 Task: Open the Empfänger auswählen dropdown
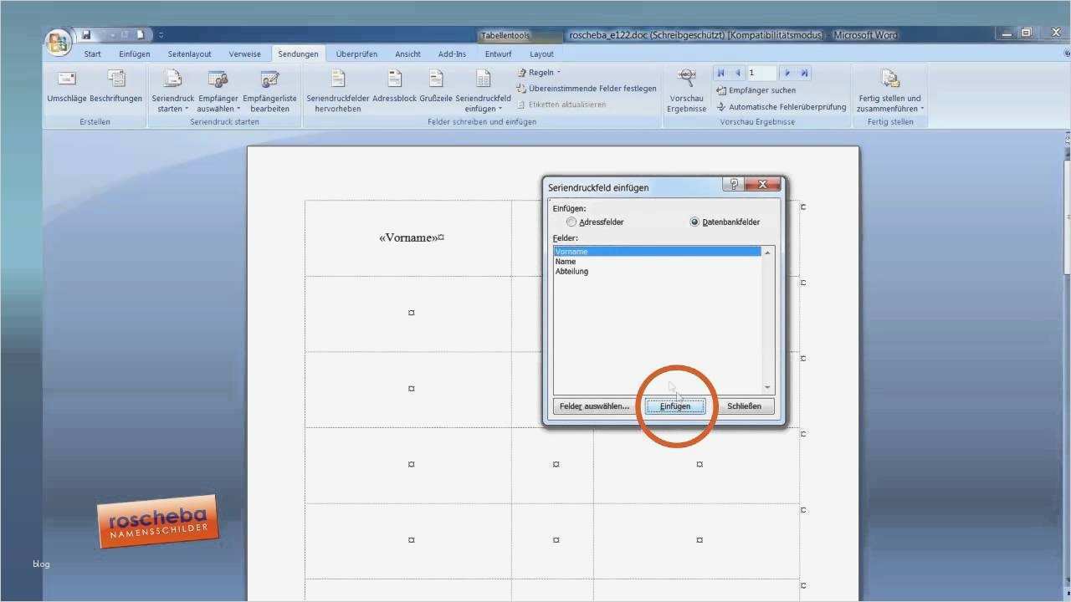(218, 92)
